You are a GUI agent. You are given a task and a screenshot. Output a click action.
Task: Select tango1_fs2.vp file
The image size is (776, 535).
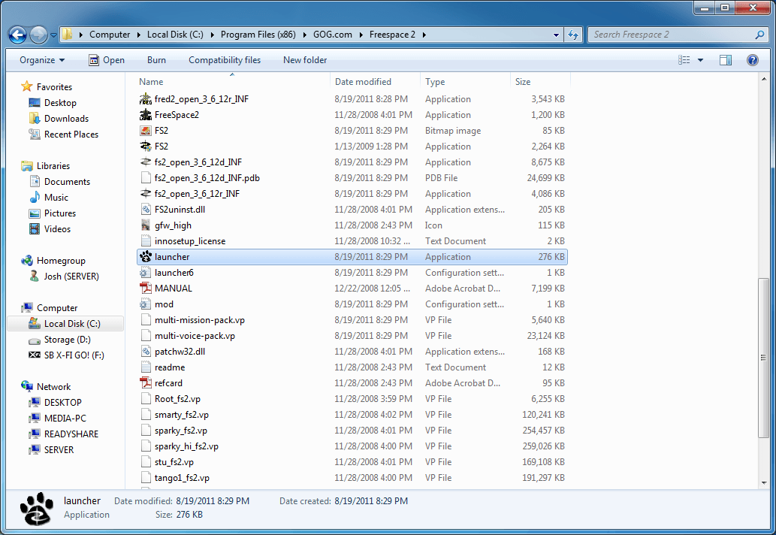pyautogui.click(x=352, y=478)
